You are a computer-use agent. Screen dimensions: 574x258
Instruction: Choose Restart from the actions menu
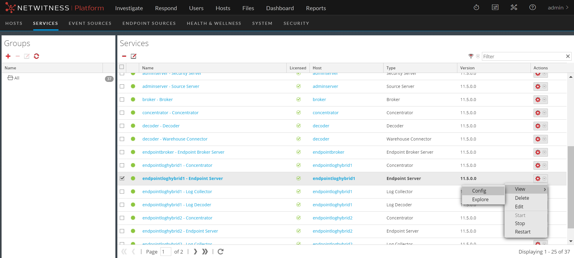tap(522, 232)
